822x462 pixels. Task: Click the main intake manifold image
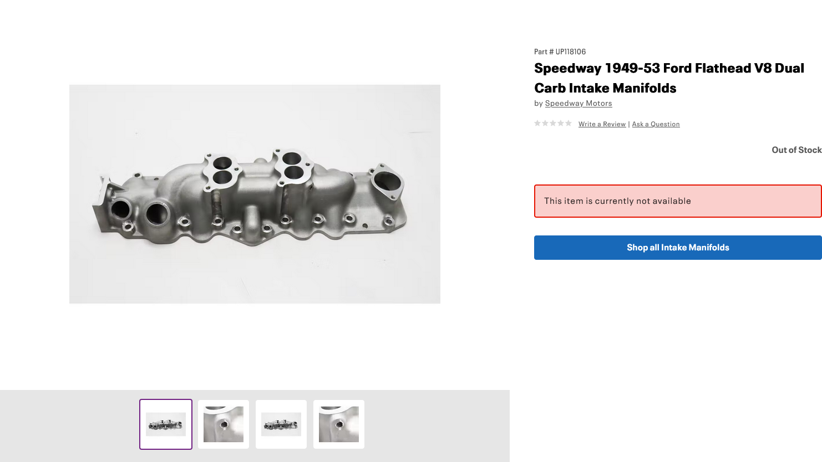coord(254,193)
